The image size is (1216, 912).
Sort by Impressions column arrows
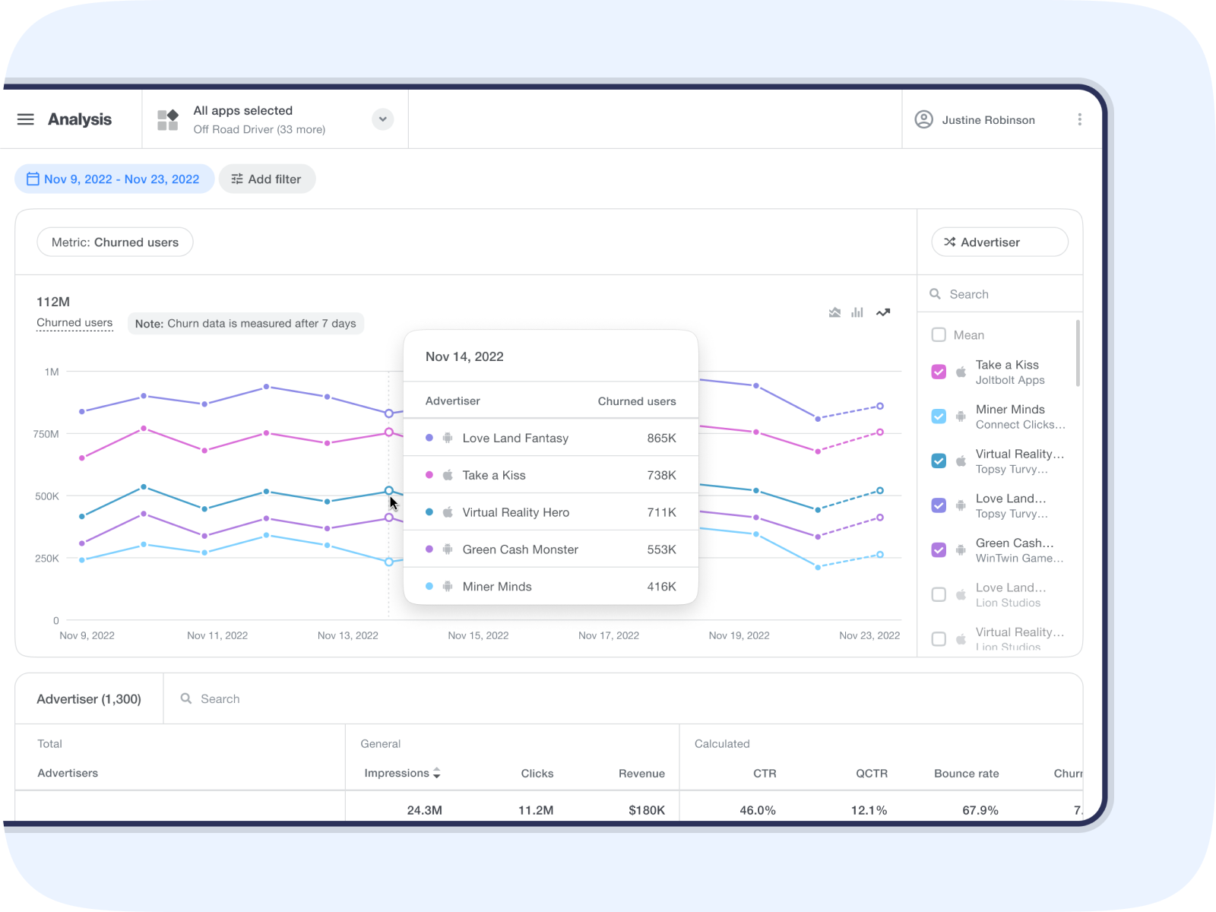pyautogui.click(x=437, y=773)
